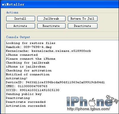The height and width of the screenshot is (114, 119).
Task: Click the wiNstaller title bar
Action: 59,4
